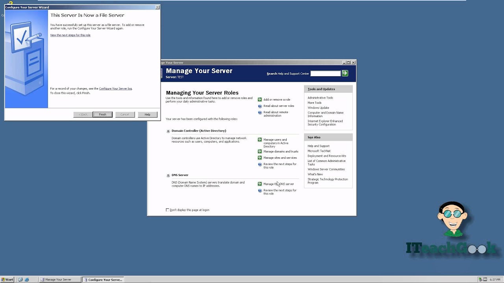
Task: Open the Deployment and Resource Kits link
Action: (x=327, y=156)
